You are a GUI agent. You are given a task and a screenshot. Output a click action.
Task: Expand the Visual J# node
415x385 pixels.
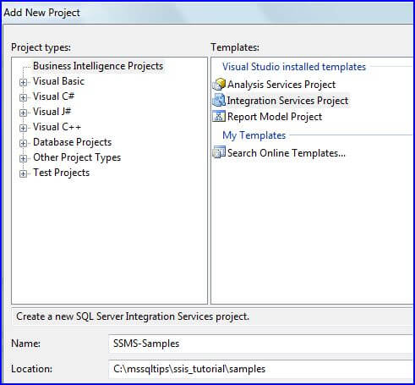23,113
